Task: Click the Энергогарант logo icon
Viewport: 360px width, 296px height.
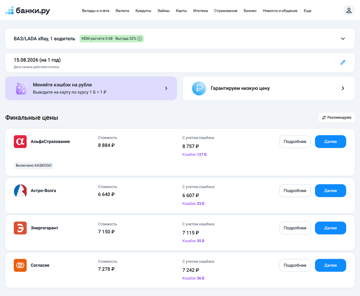Action: (x=20, y=228)
